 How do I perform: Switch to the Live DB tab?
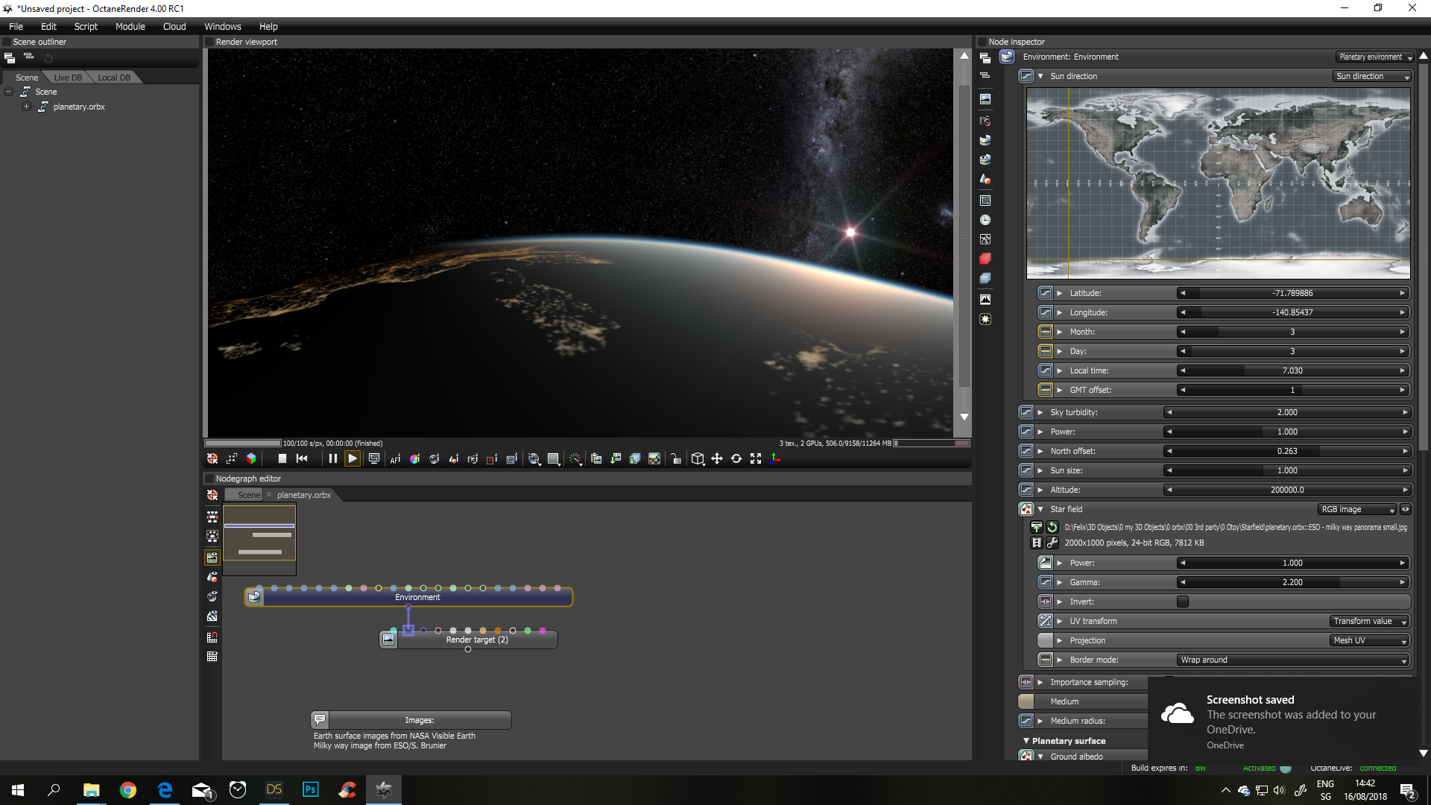[x=68, y=78]
